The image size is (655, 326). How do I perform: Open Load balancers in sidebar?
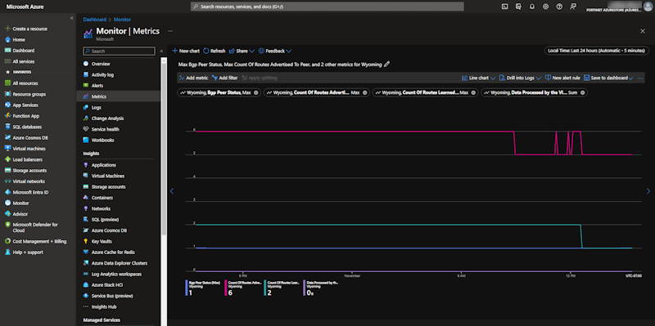27,159
